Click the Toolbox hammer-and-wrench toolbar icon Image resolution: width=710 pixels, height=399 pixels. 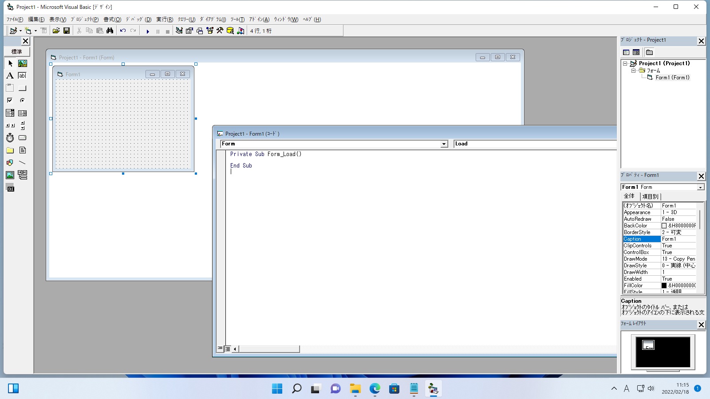pos(220,31)
